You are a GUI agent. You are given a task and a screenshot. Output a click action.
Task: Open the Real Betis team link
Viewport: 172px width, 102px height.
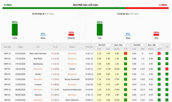[38, 59]
